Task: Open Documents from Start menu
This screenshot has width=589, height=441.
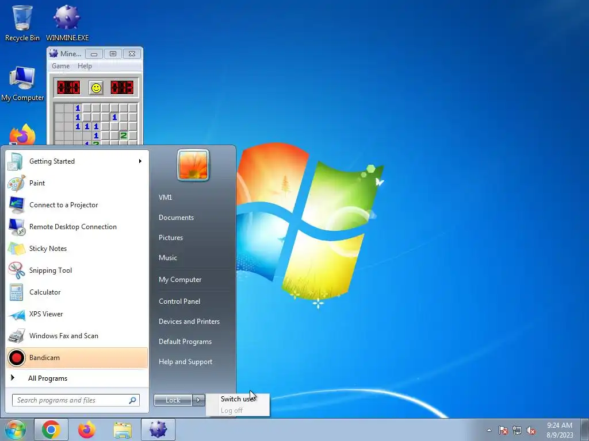Action: pos(176,218)
